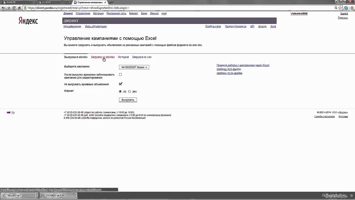Switch to the second browser tab
The height and width of the screenshot is (200, 355).
(54, 2)
